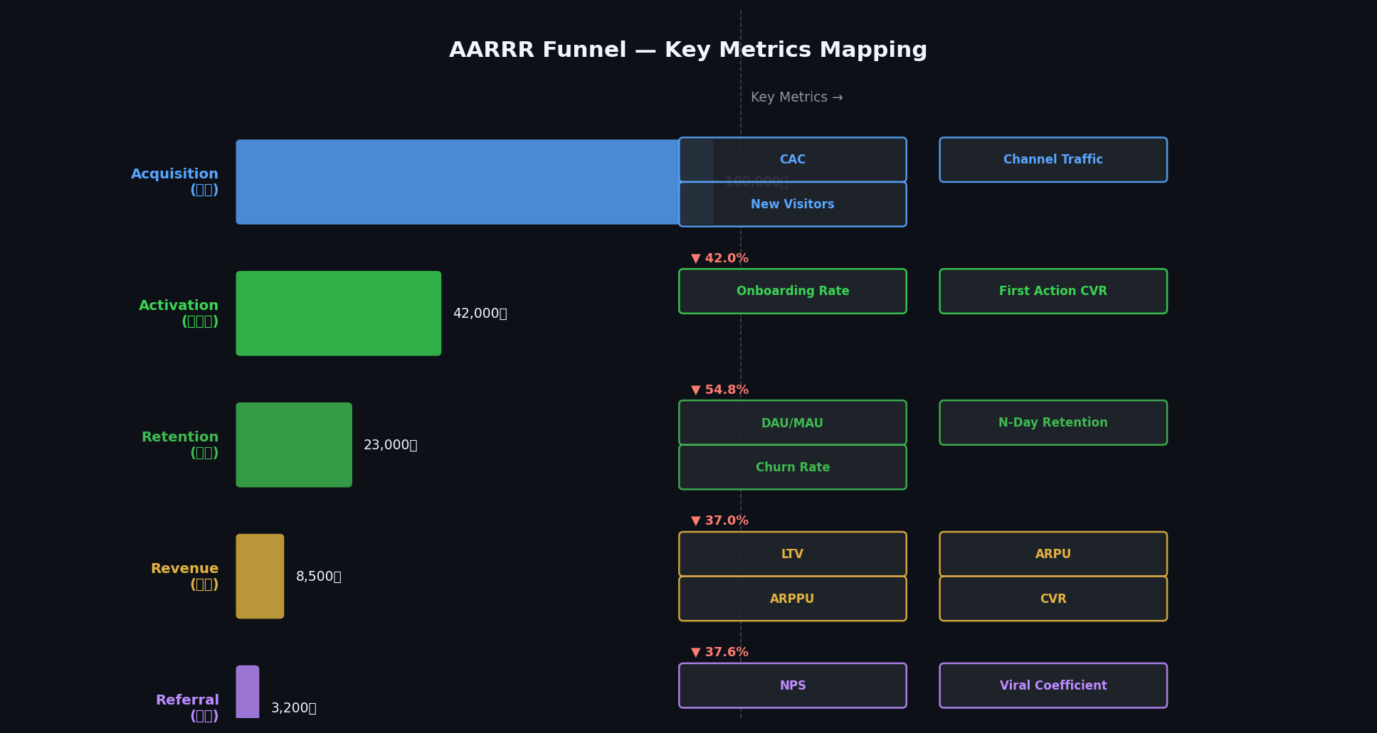Click the purple Referral funnel bar

(248, 692)
